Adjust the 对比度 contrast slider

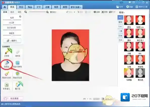[12, 25]
